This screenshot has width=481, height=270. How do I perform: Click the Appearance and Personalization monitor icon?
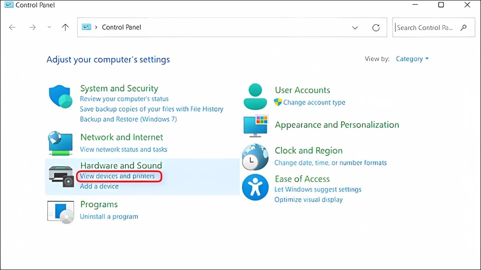pyautogui.click(x=255, y=126)
